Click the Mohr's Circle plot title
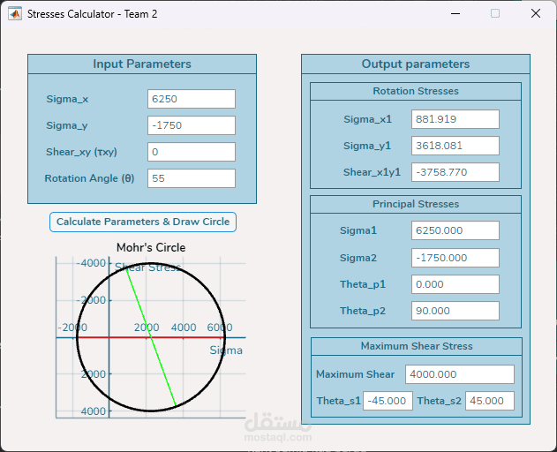557x452 pixels. (x=151, y=247)
